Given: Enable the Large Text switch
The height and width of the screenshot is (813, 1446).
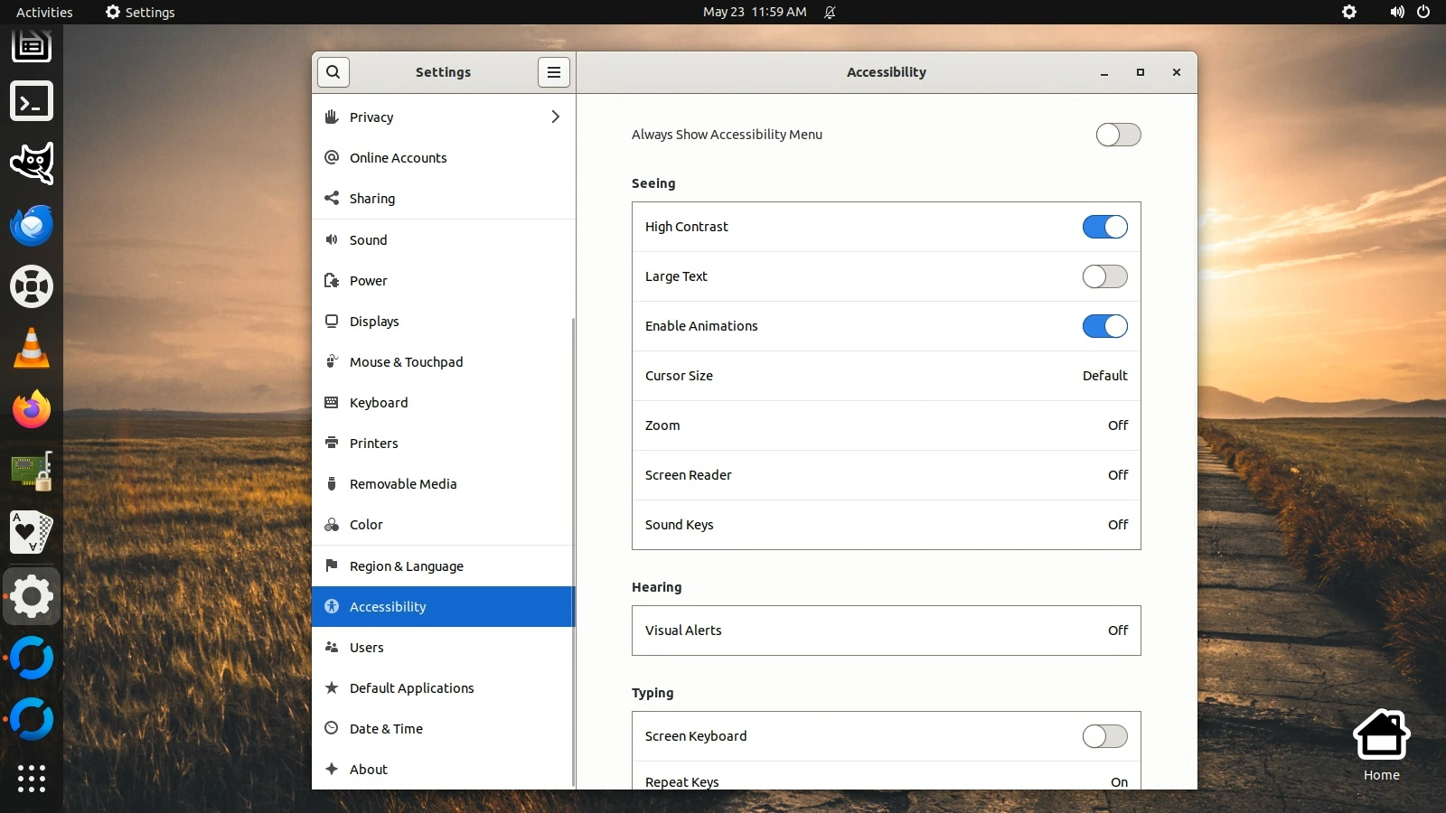Looking at the screenshot, I should point(1104,276).
